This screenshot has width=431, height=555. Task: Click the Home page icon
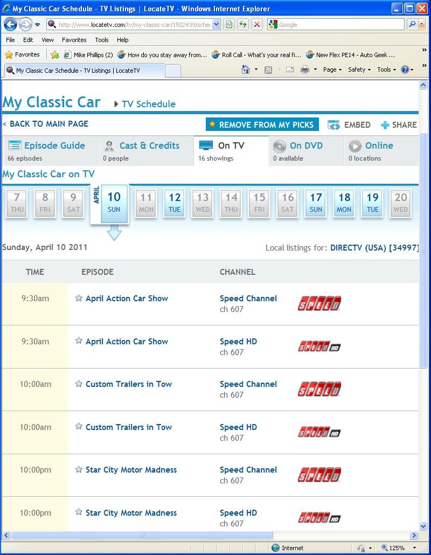(x=245, y=70)
